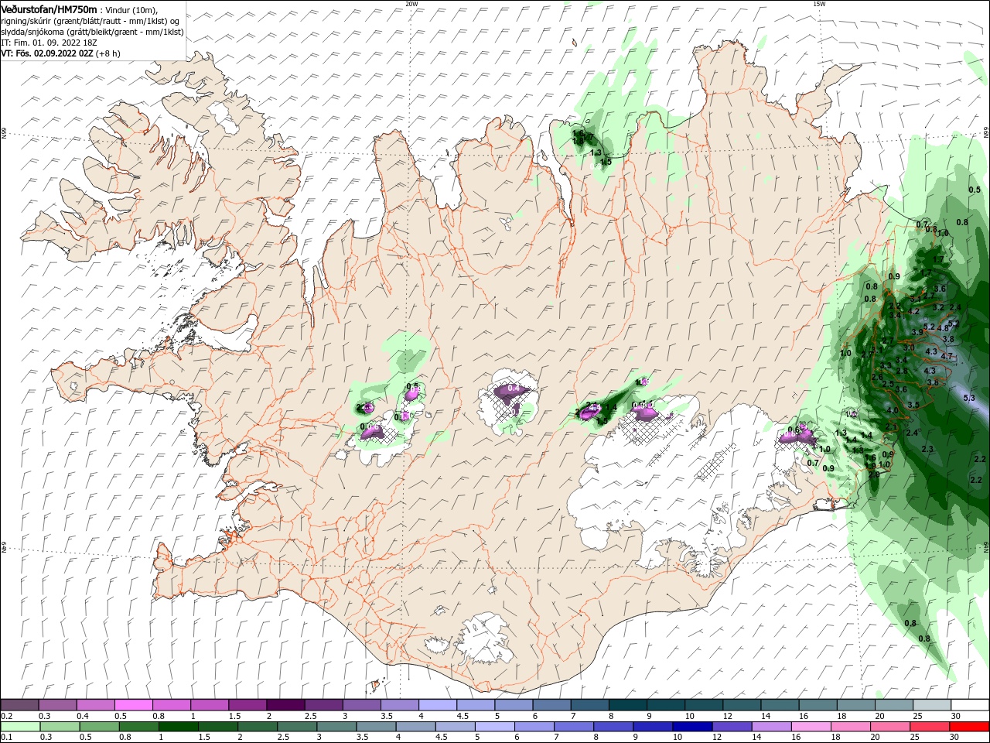The height and width of the screenshot is (743, 990).
Task: Select the pale green lower swatch labeled 0.1
Action: (x=20, y=727)
